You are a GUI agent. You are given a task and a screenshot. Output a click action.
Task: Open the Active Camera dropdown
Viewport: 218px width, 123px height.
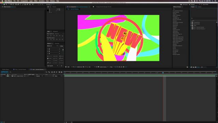104,67
